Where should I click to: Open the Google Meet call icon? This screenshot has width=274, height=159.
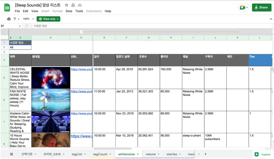244,8
